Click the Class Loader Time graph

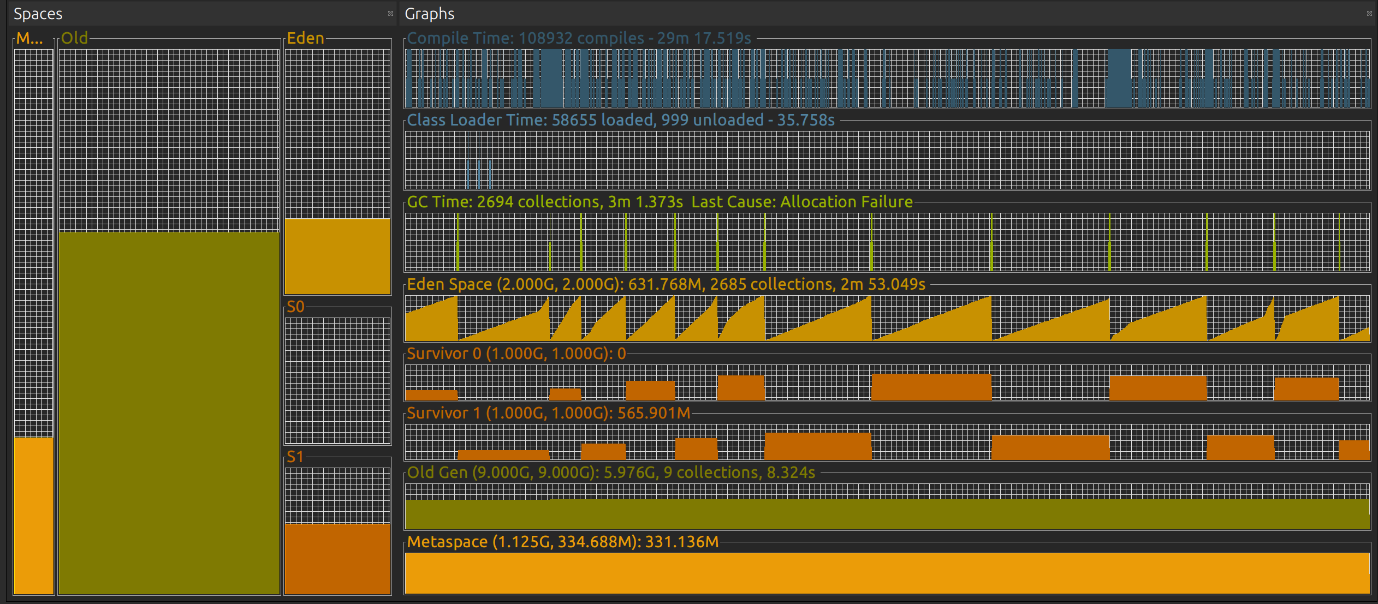[x=887, y=160]
